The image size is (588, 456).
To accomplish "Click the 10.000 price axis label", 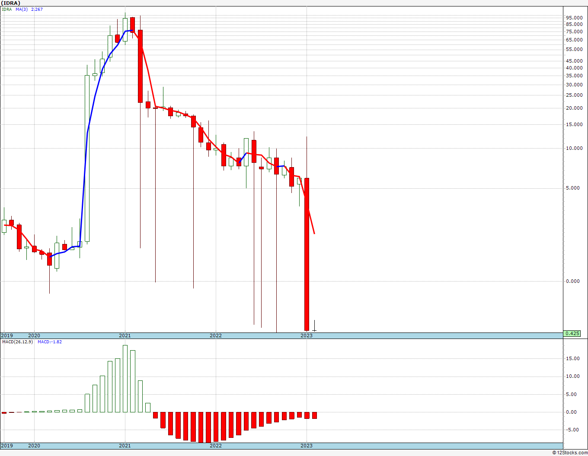I will pos(575,149).
